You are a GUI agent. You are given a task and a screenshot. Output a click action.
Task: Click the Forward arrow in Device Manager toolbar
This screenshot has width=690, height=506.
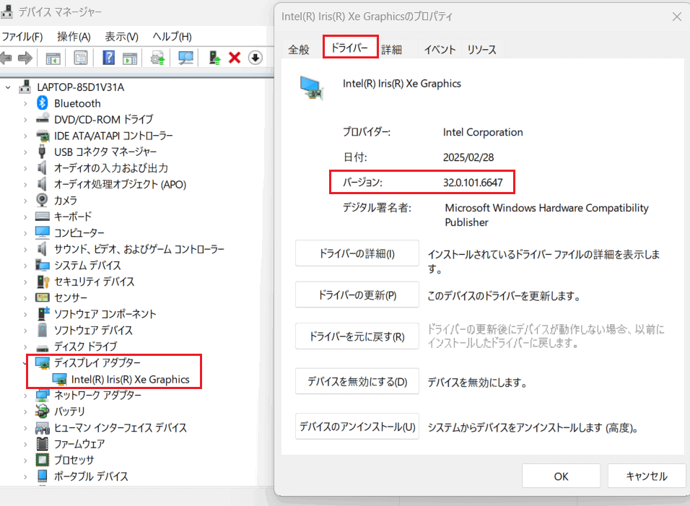[x=25, y=58]
